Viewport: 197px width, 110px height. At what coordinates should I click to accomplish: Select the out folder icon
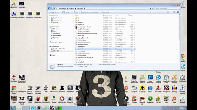pyautogui.click(x=76, y=20)
